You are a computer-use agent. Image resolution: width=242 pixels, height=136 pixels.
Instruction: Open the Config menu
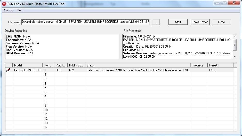coord(9,10)
